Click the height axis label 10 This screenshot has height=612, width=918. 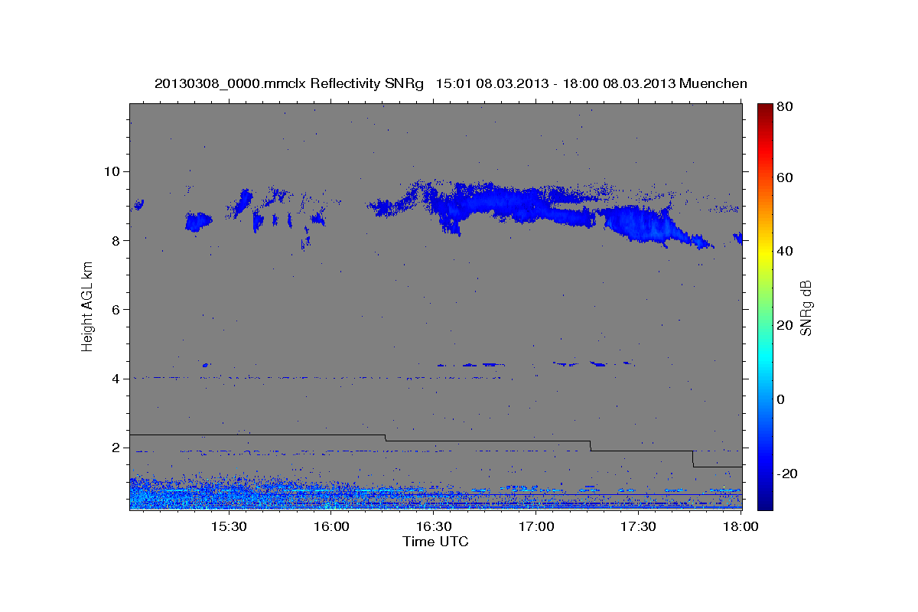[114, 171]
